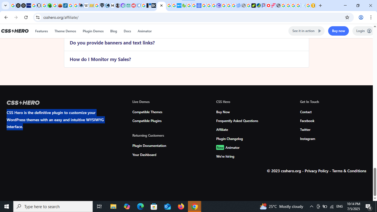View site information icon in address bar
Screen dimensions: 377x212
[38, 17]
